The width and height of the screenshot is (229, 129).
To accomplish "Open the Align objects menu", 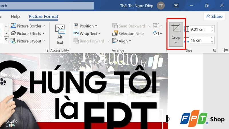I will 122,41.
